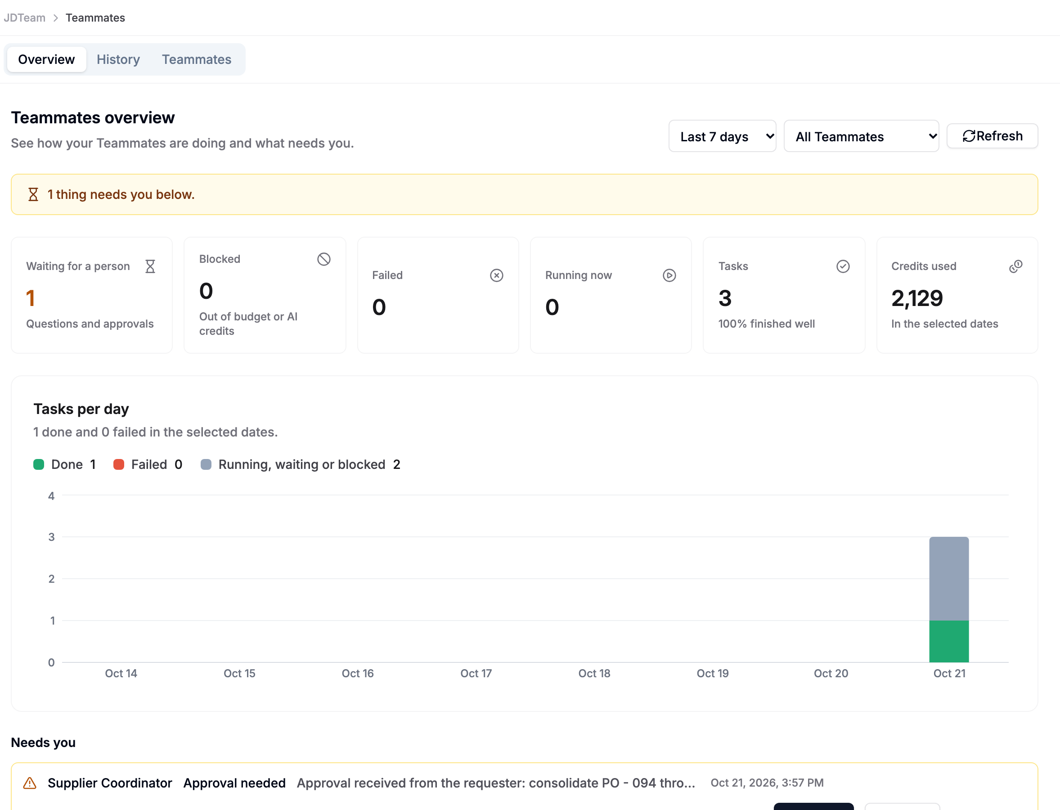Image resolution: width=1060 pixels, height=810 pixels.
Task: Switch to the Teammates tab
Action: point(197,59)
